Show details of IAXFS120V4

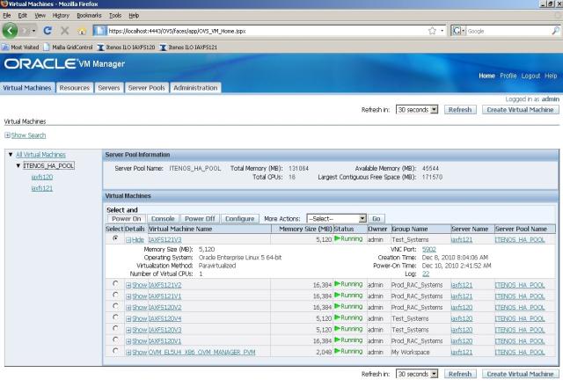click(136, 318)
